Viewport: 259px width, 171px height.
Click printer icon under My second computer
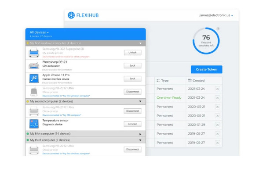pos(34,111)
